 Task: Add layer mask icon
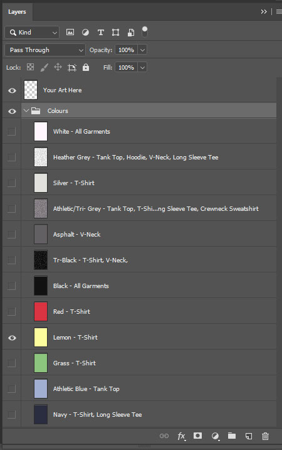click(198, 436)
